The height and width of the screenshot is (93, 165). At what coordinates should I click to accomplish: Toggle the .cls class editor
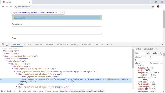click(155, 53)
